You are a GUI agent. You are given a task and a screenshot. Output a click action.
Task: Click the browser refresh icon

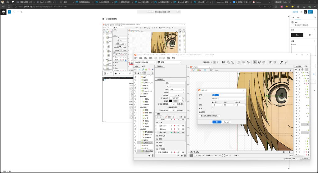(9, 7)
